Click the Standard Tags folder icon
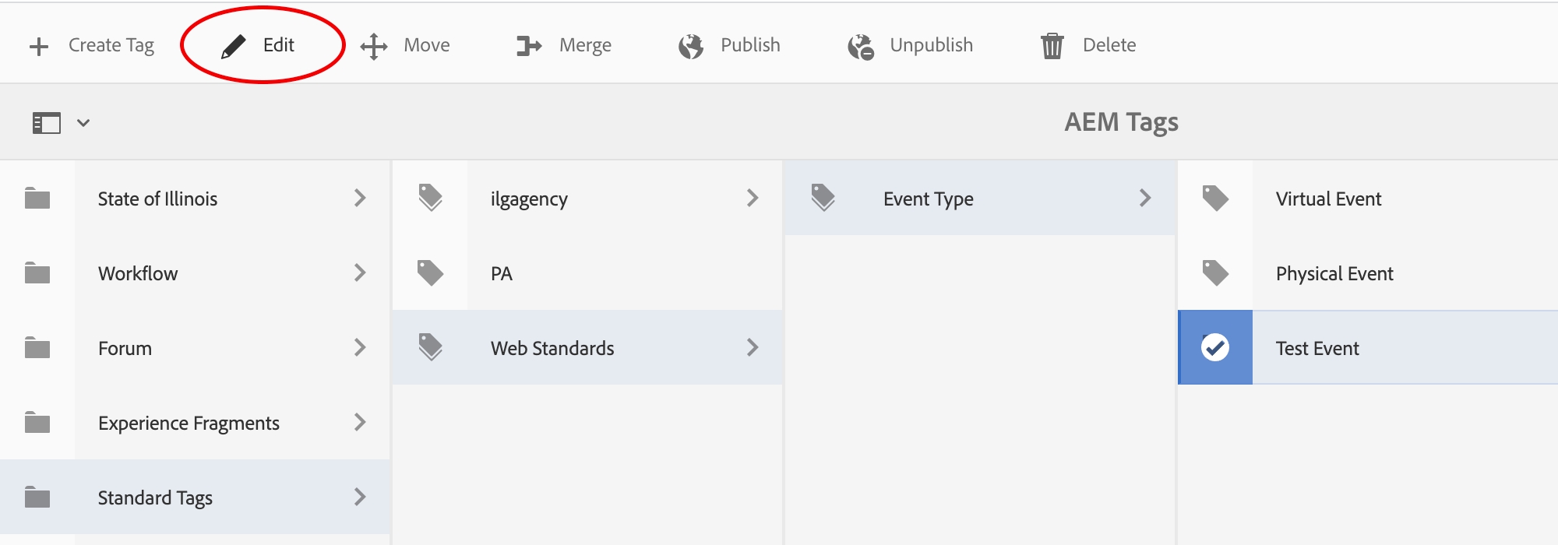 37,498
